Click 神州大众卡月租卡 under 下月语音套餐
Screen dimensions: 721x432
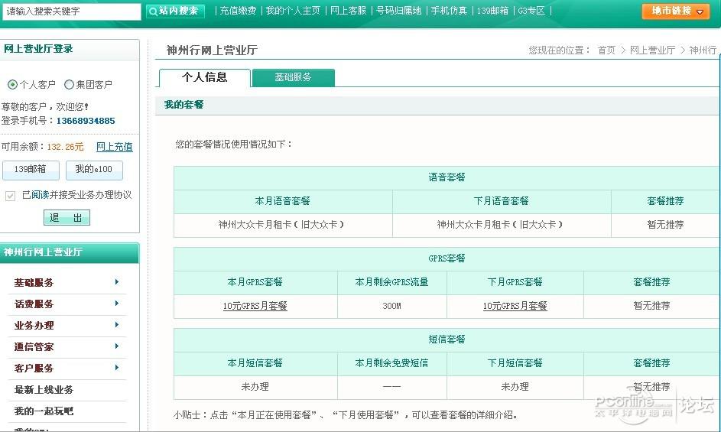pyautogui.click(x=500, y=225)
